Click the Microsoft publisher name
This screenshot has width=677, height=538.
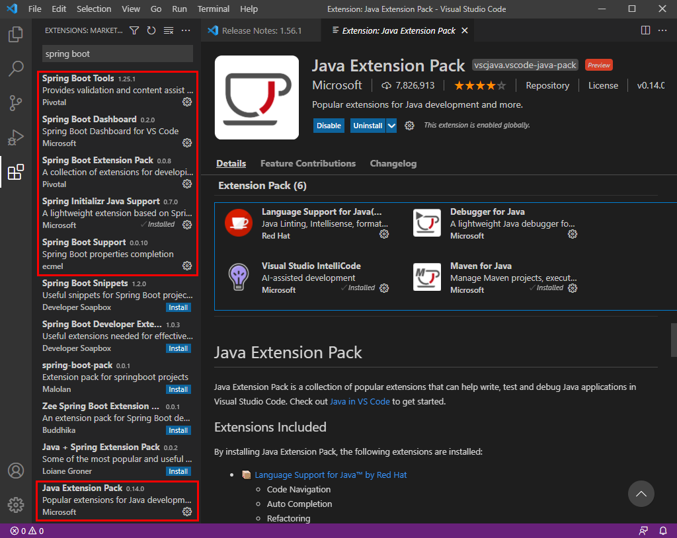click(337, 85)
